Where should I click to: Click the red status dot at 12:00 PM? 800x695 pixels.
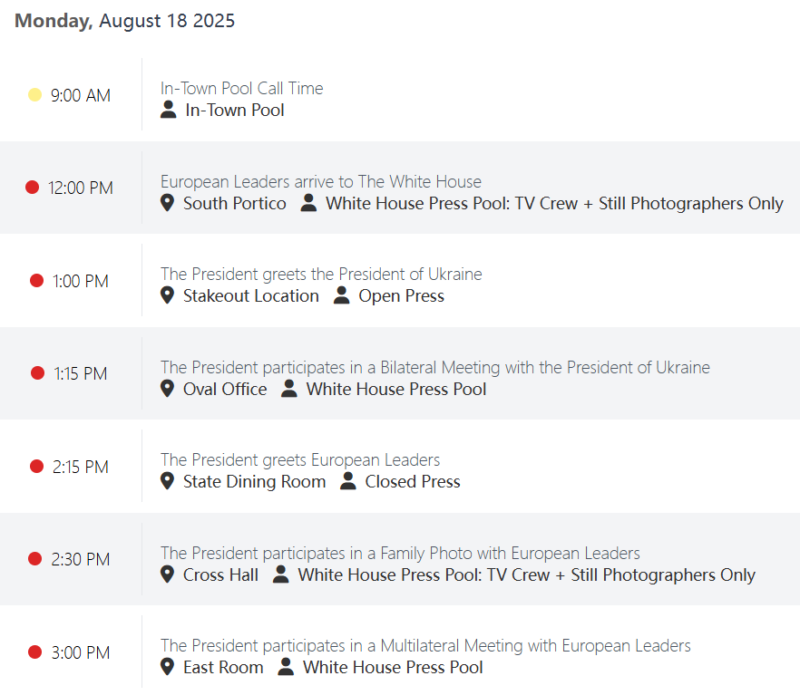click(x=32, y=188)
